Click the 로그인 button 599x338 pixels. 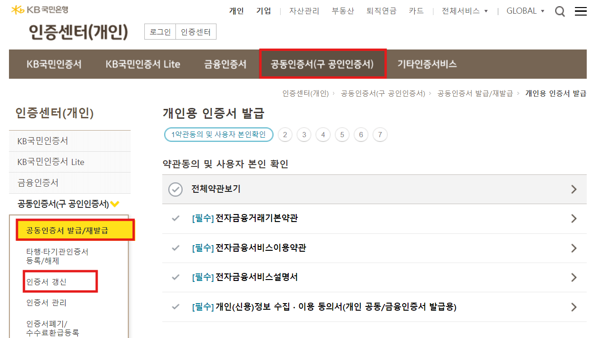click(x=160, y=32)
